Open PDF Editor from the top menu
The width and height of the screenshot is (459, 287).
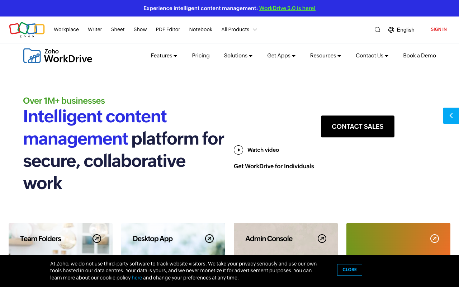click(168, 29)
